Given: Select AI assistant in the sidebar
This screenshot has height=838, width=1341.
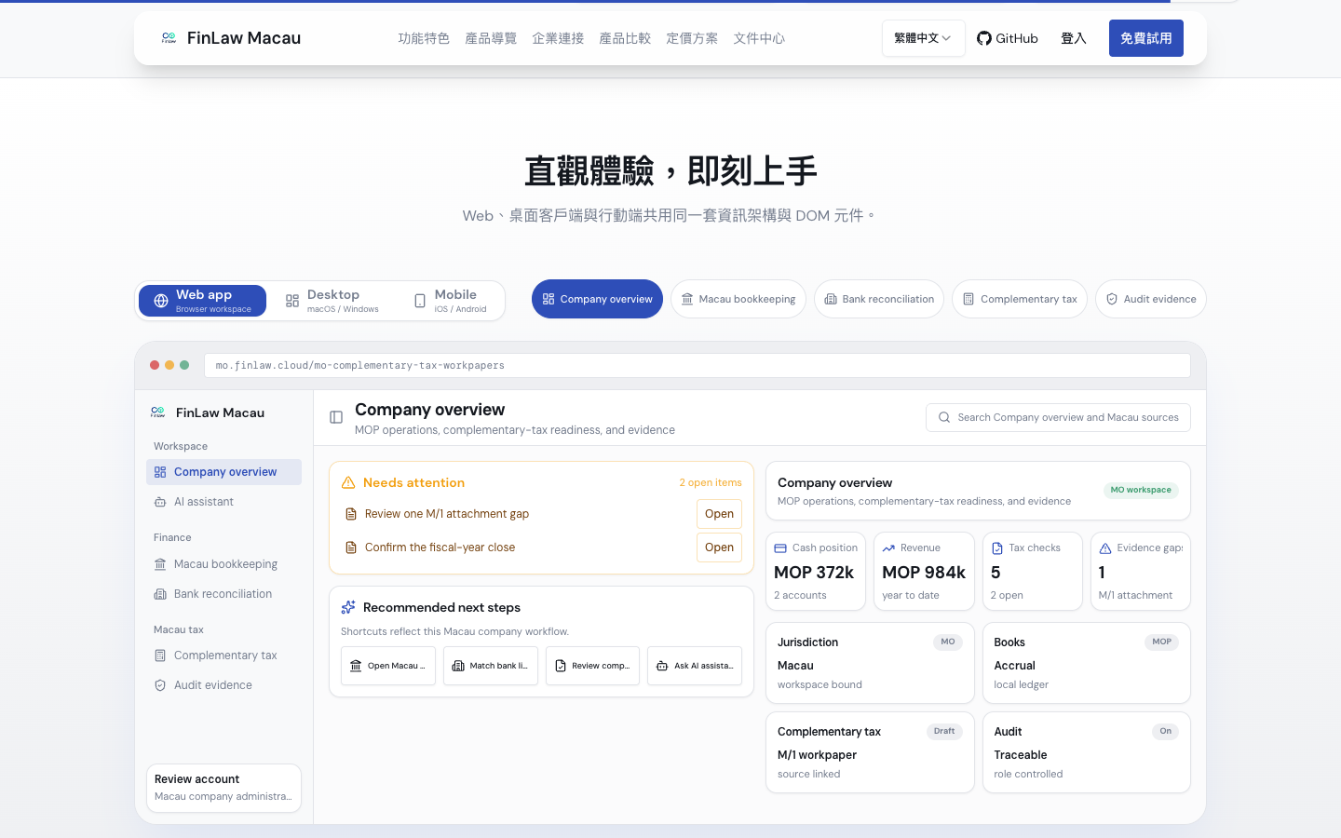Looking at the screenshot, I should coord(223,502).
